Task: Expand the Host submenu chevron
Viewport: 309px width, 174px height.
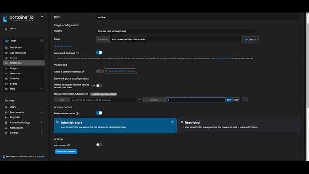Action: tap(42, 89)
